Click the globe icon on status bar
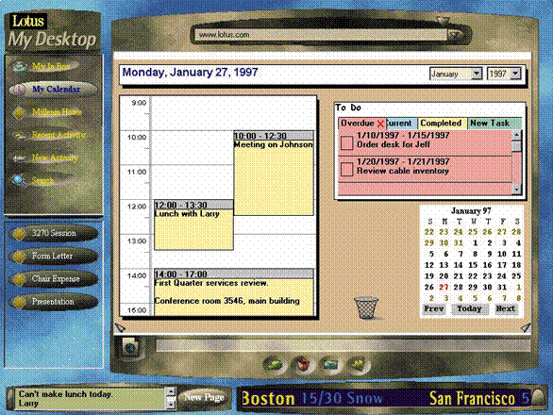This screenshot has height=415, width=553. click(x=130, y=347)
